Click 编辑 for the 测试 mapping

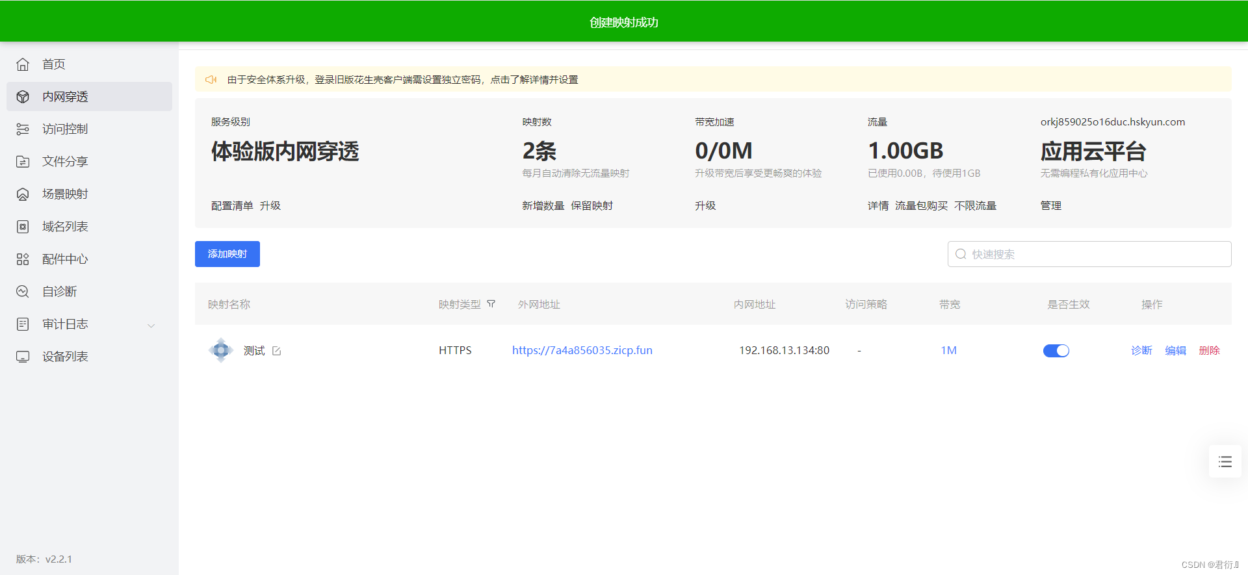pos(1176,350)
